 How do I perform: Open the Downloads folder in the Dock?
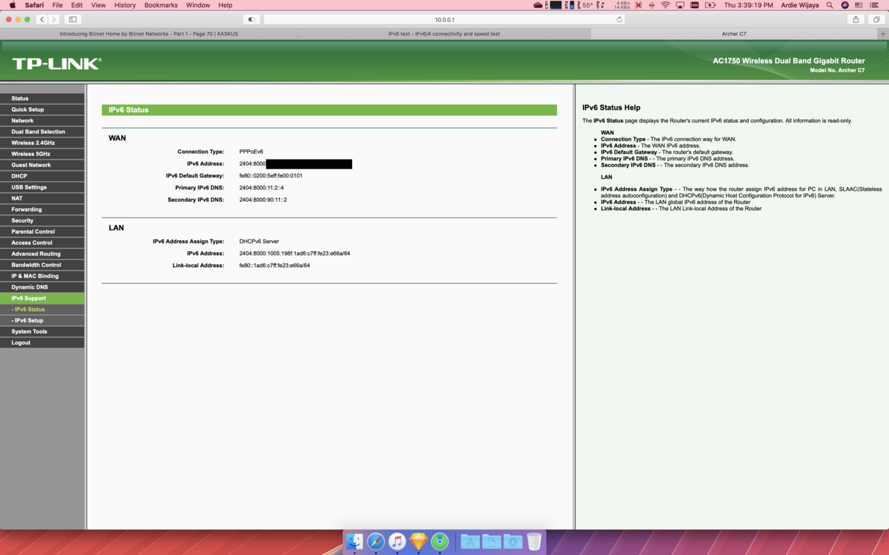(x=513, y=540)
